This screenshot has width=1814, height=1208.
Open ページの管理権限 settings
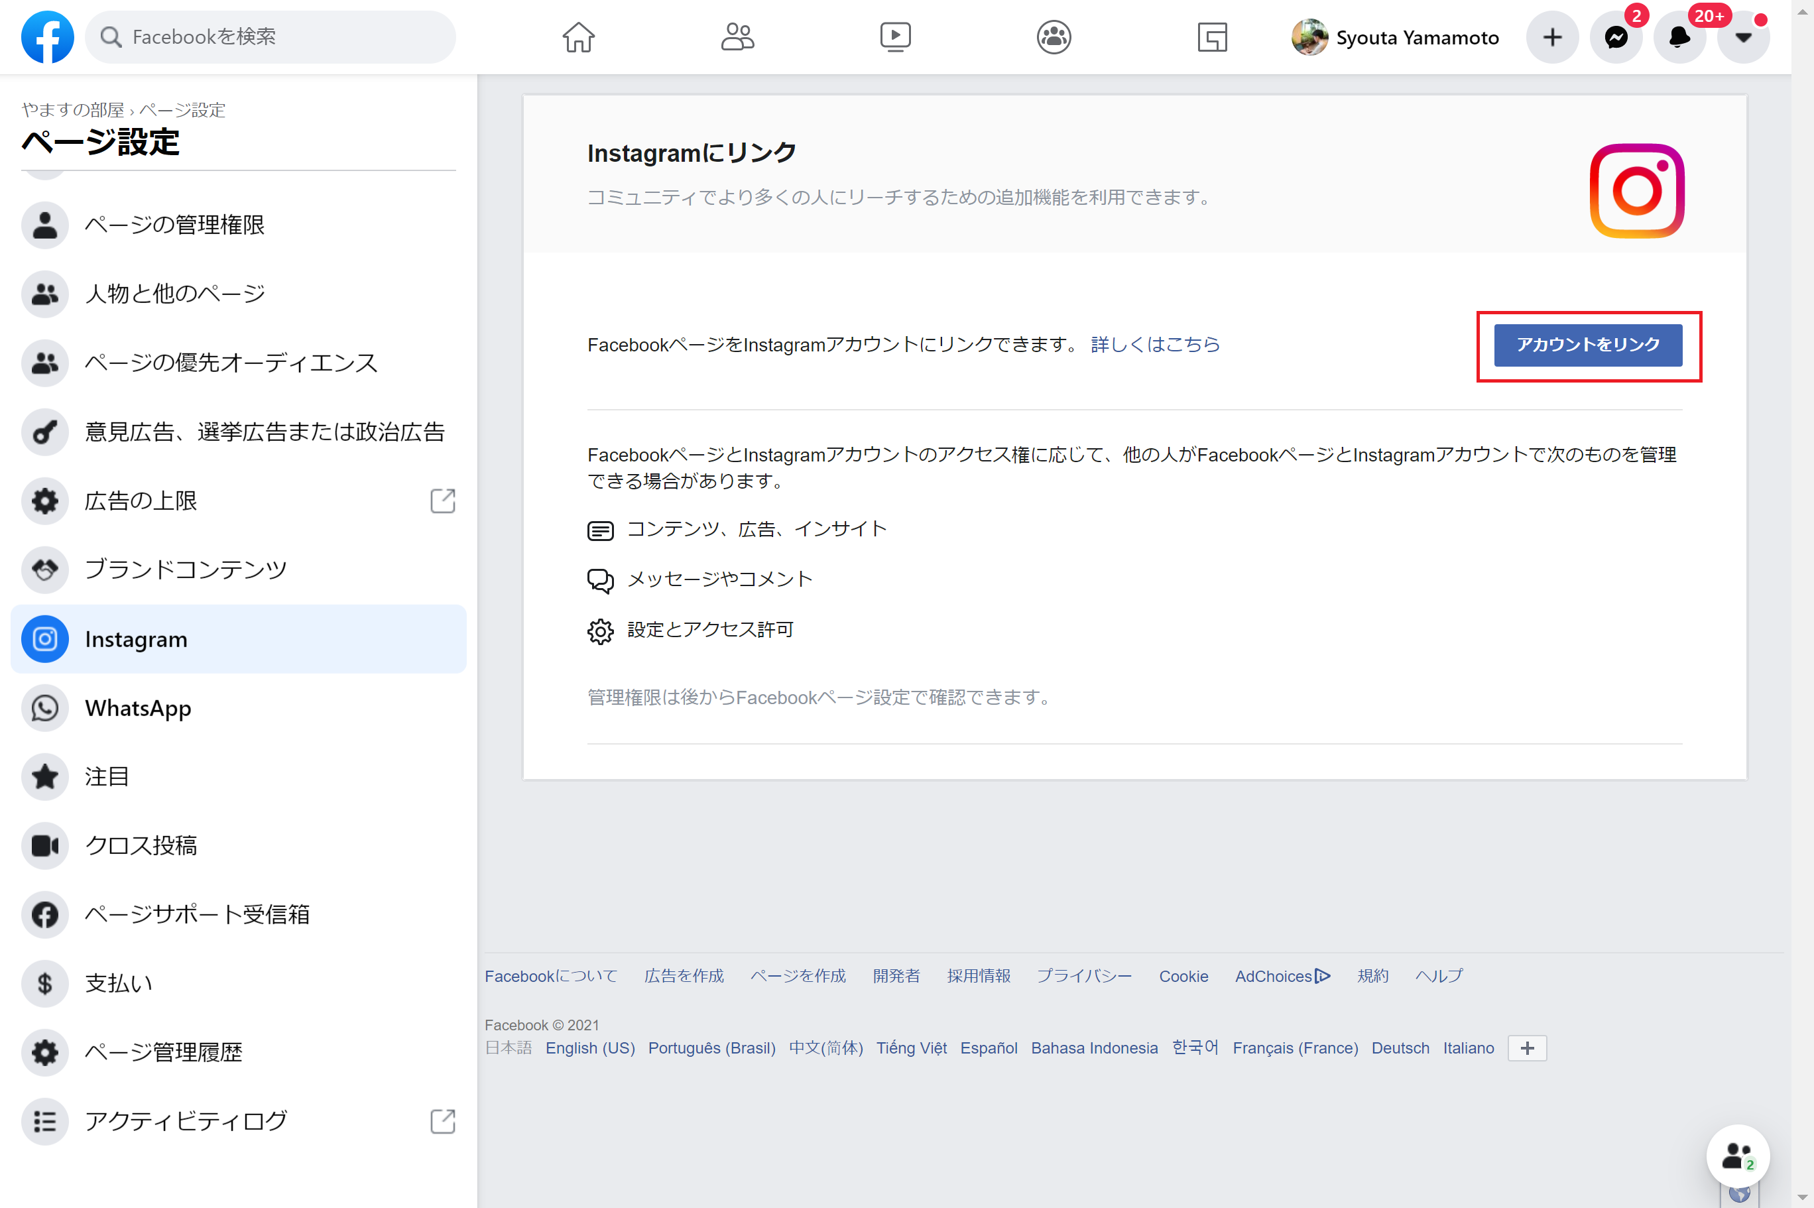point(238,225)
